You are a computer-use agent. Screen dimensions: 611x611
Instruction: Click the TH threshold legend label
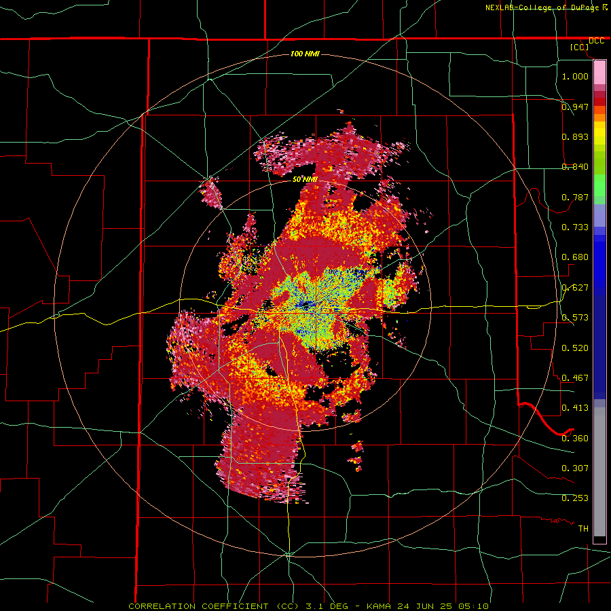click(x=583, y=529)
